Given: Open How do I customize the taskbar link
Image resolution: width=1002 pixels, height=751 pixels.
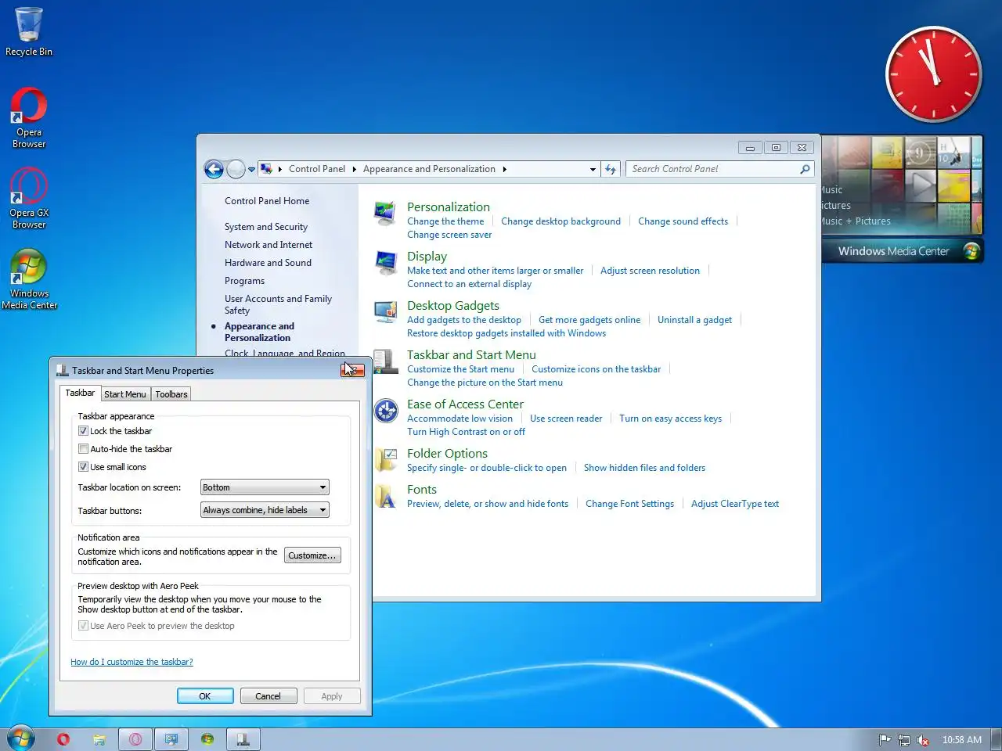Looking at the screenshot, I should (132, 662).
